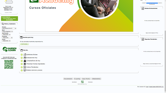Click the Carteleras Activas bulletin icon
This screenshot has height=93, width=166.
pyautogui.click(x=25, y=55)
